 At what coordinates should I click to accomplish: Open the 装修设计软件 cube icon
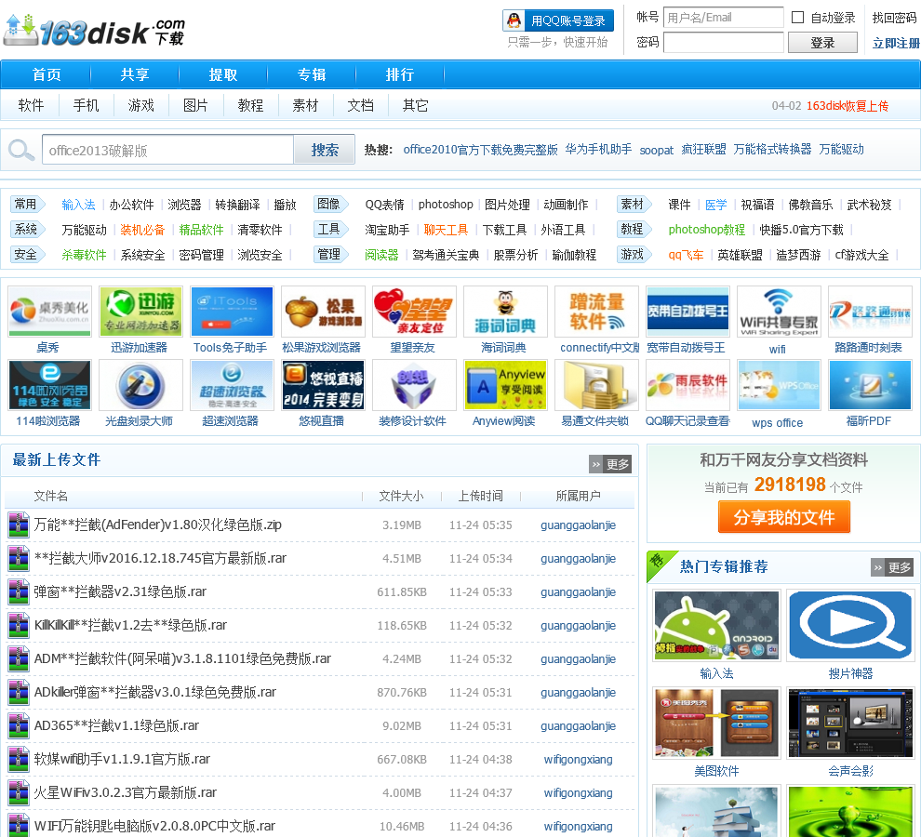414,385
